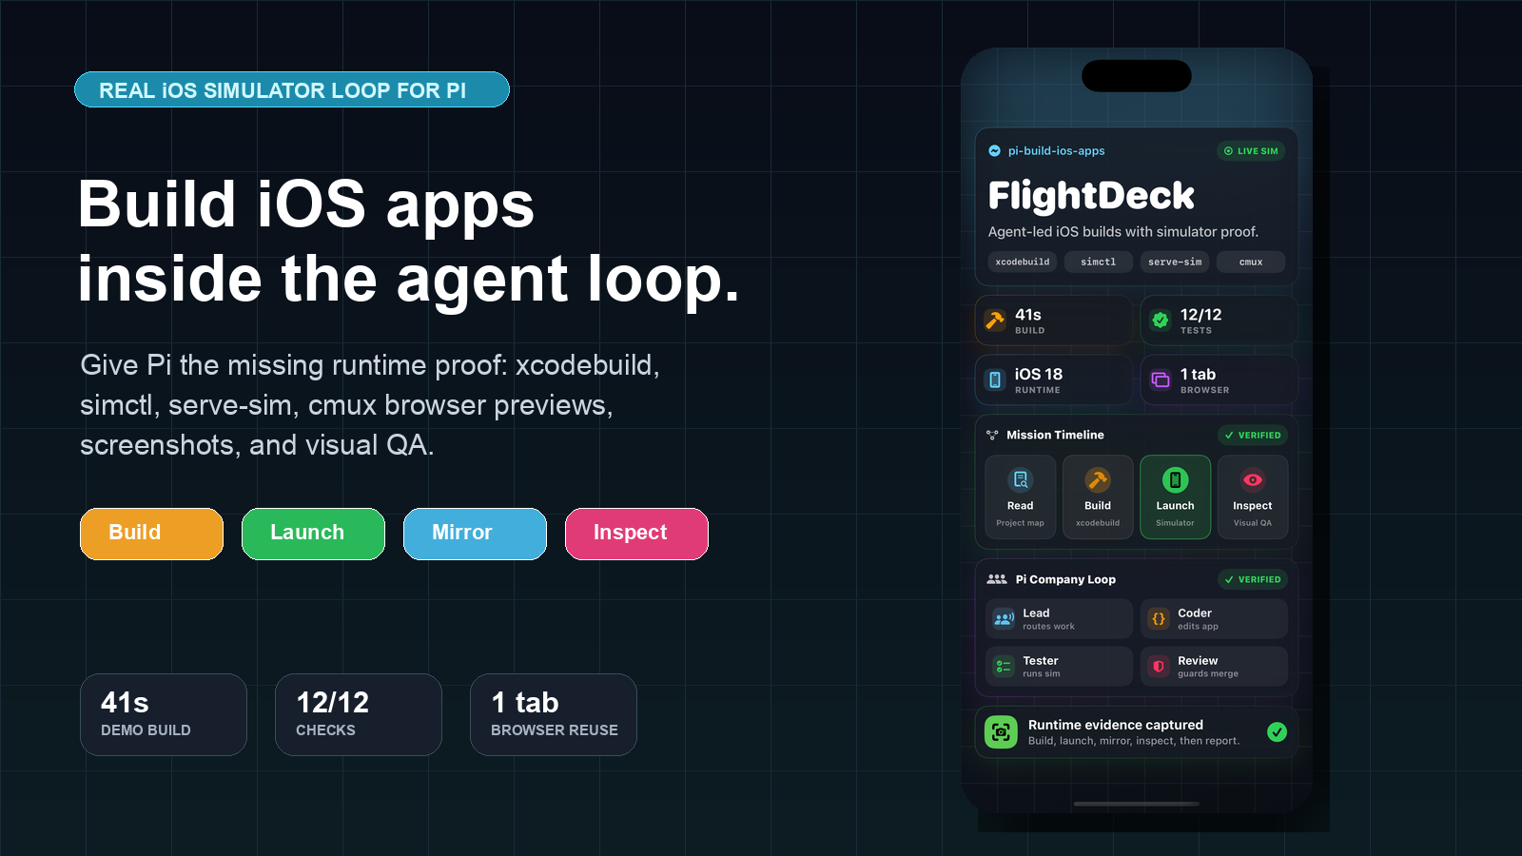Click the pi-build-ios-apps logo icon
This screenshot has height=856, width=1522.
994,151
